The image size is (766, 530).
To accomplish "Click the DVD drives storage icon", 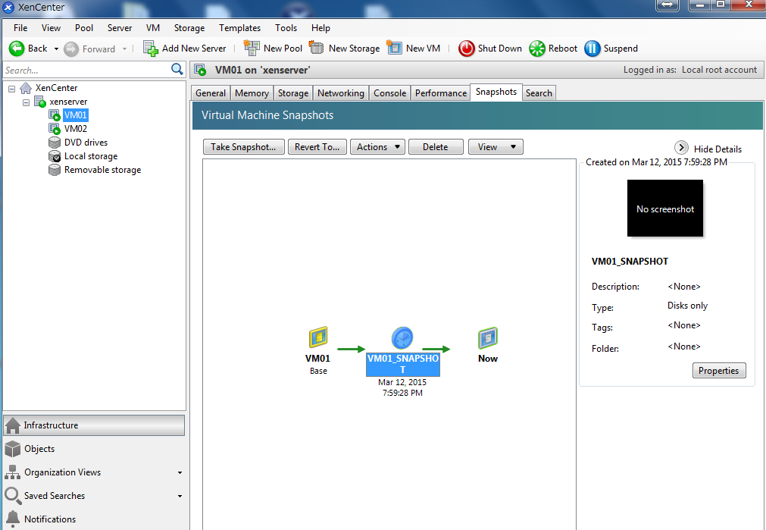I will click(55, 143).
